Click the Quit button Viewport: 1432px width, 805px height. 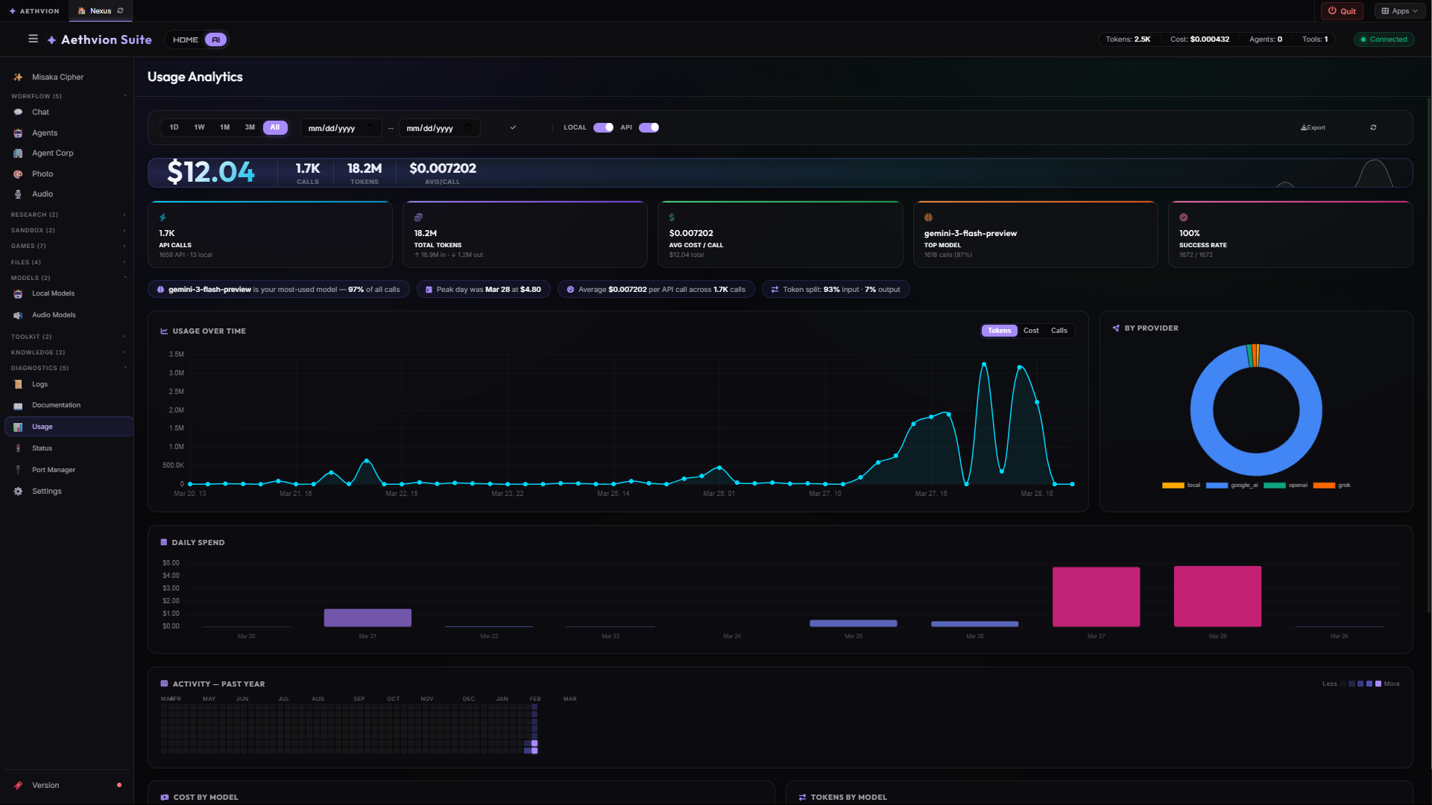coord(1342,10)
